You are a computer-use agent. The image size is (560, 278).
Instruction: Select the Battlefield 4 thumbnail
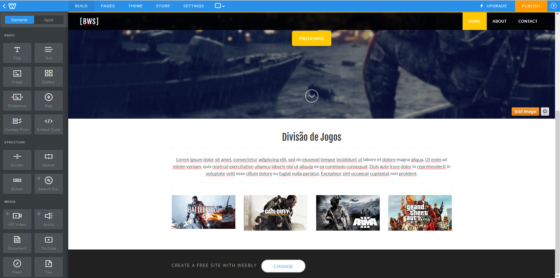coord(204,212)
